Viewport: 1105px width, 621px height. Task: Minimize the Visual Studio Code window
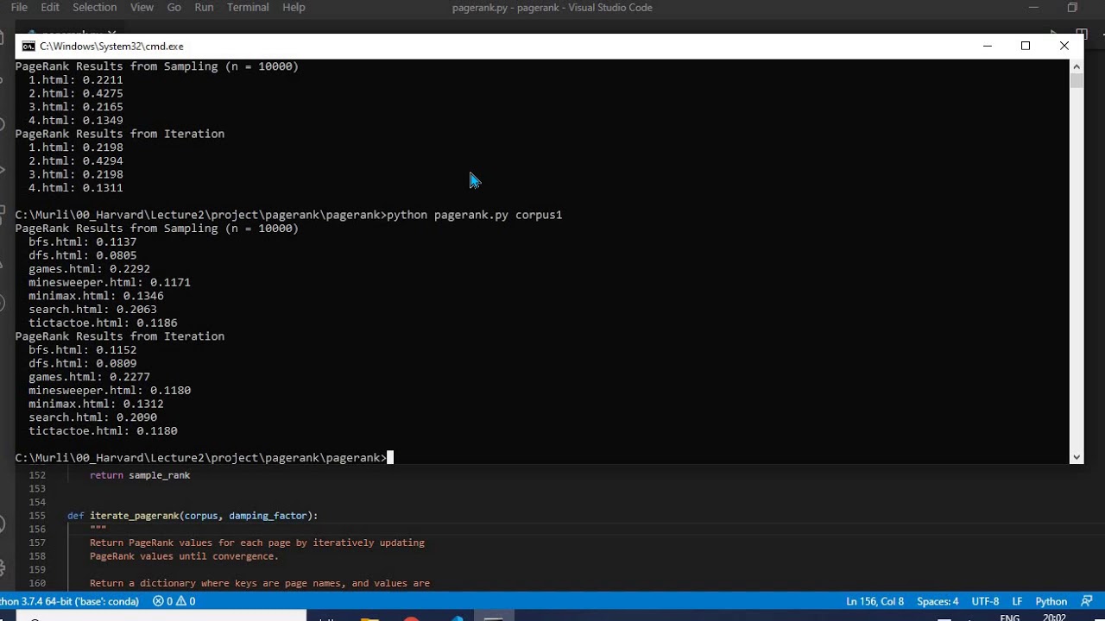[x=1033, y=7]
